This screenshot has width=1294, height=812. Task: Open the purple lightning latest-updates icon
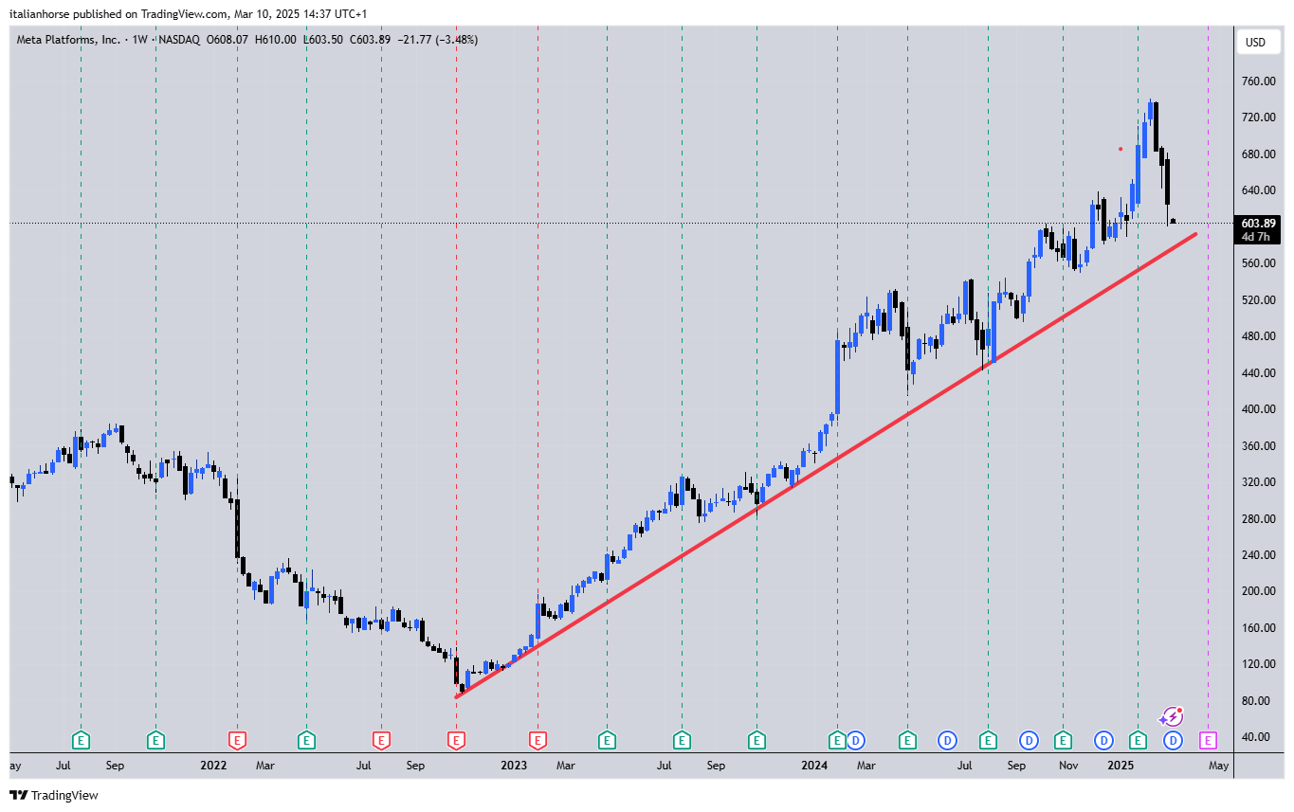click(x=1172, y=717)
